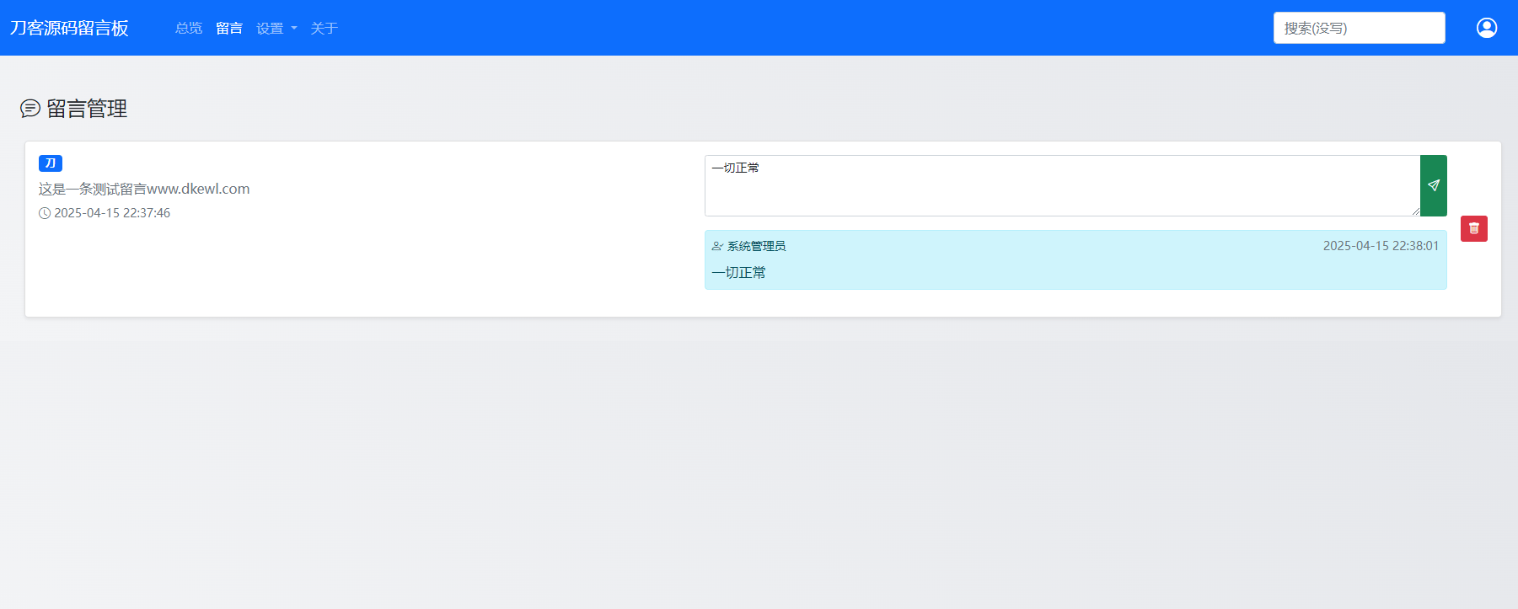
Task: Click the chat bubble icon beside 留言管理
Action: pyautogui.click(x=30, y=109)
